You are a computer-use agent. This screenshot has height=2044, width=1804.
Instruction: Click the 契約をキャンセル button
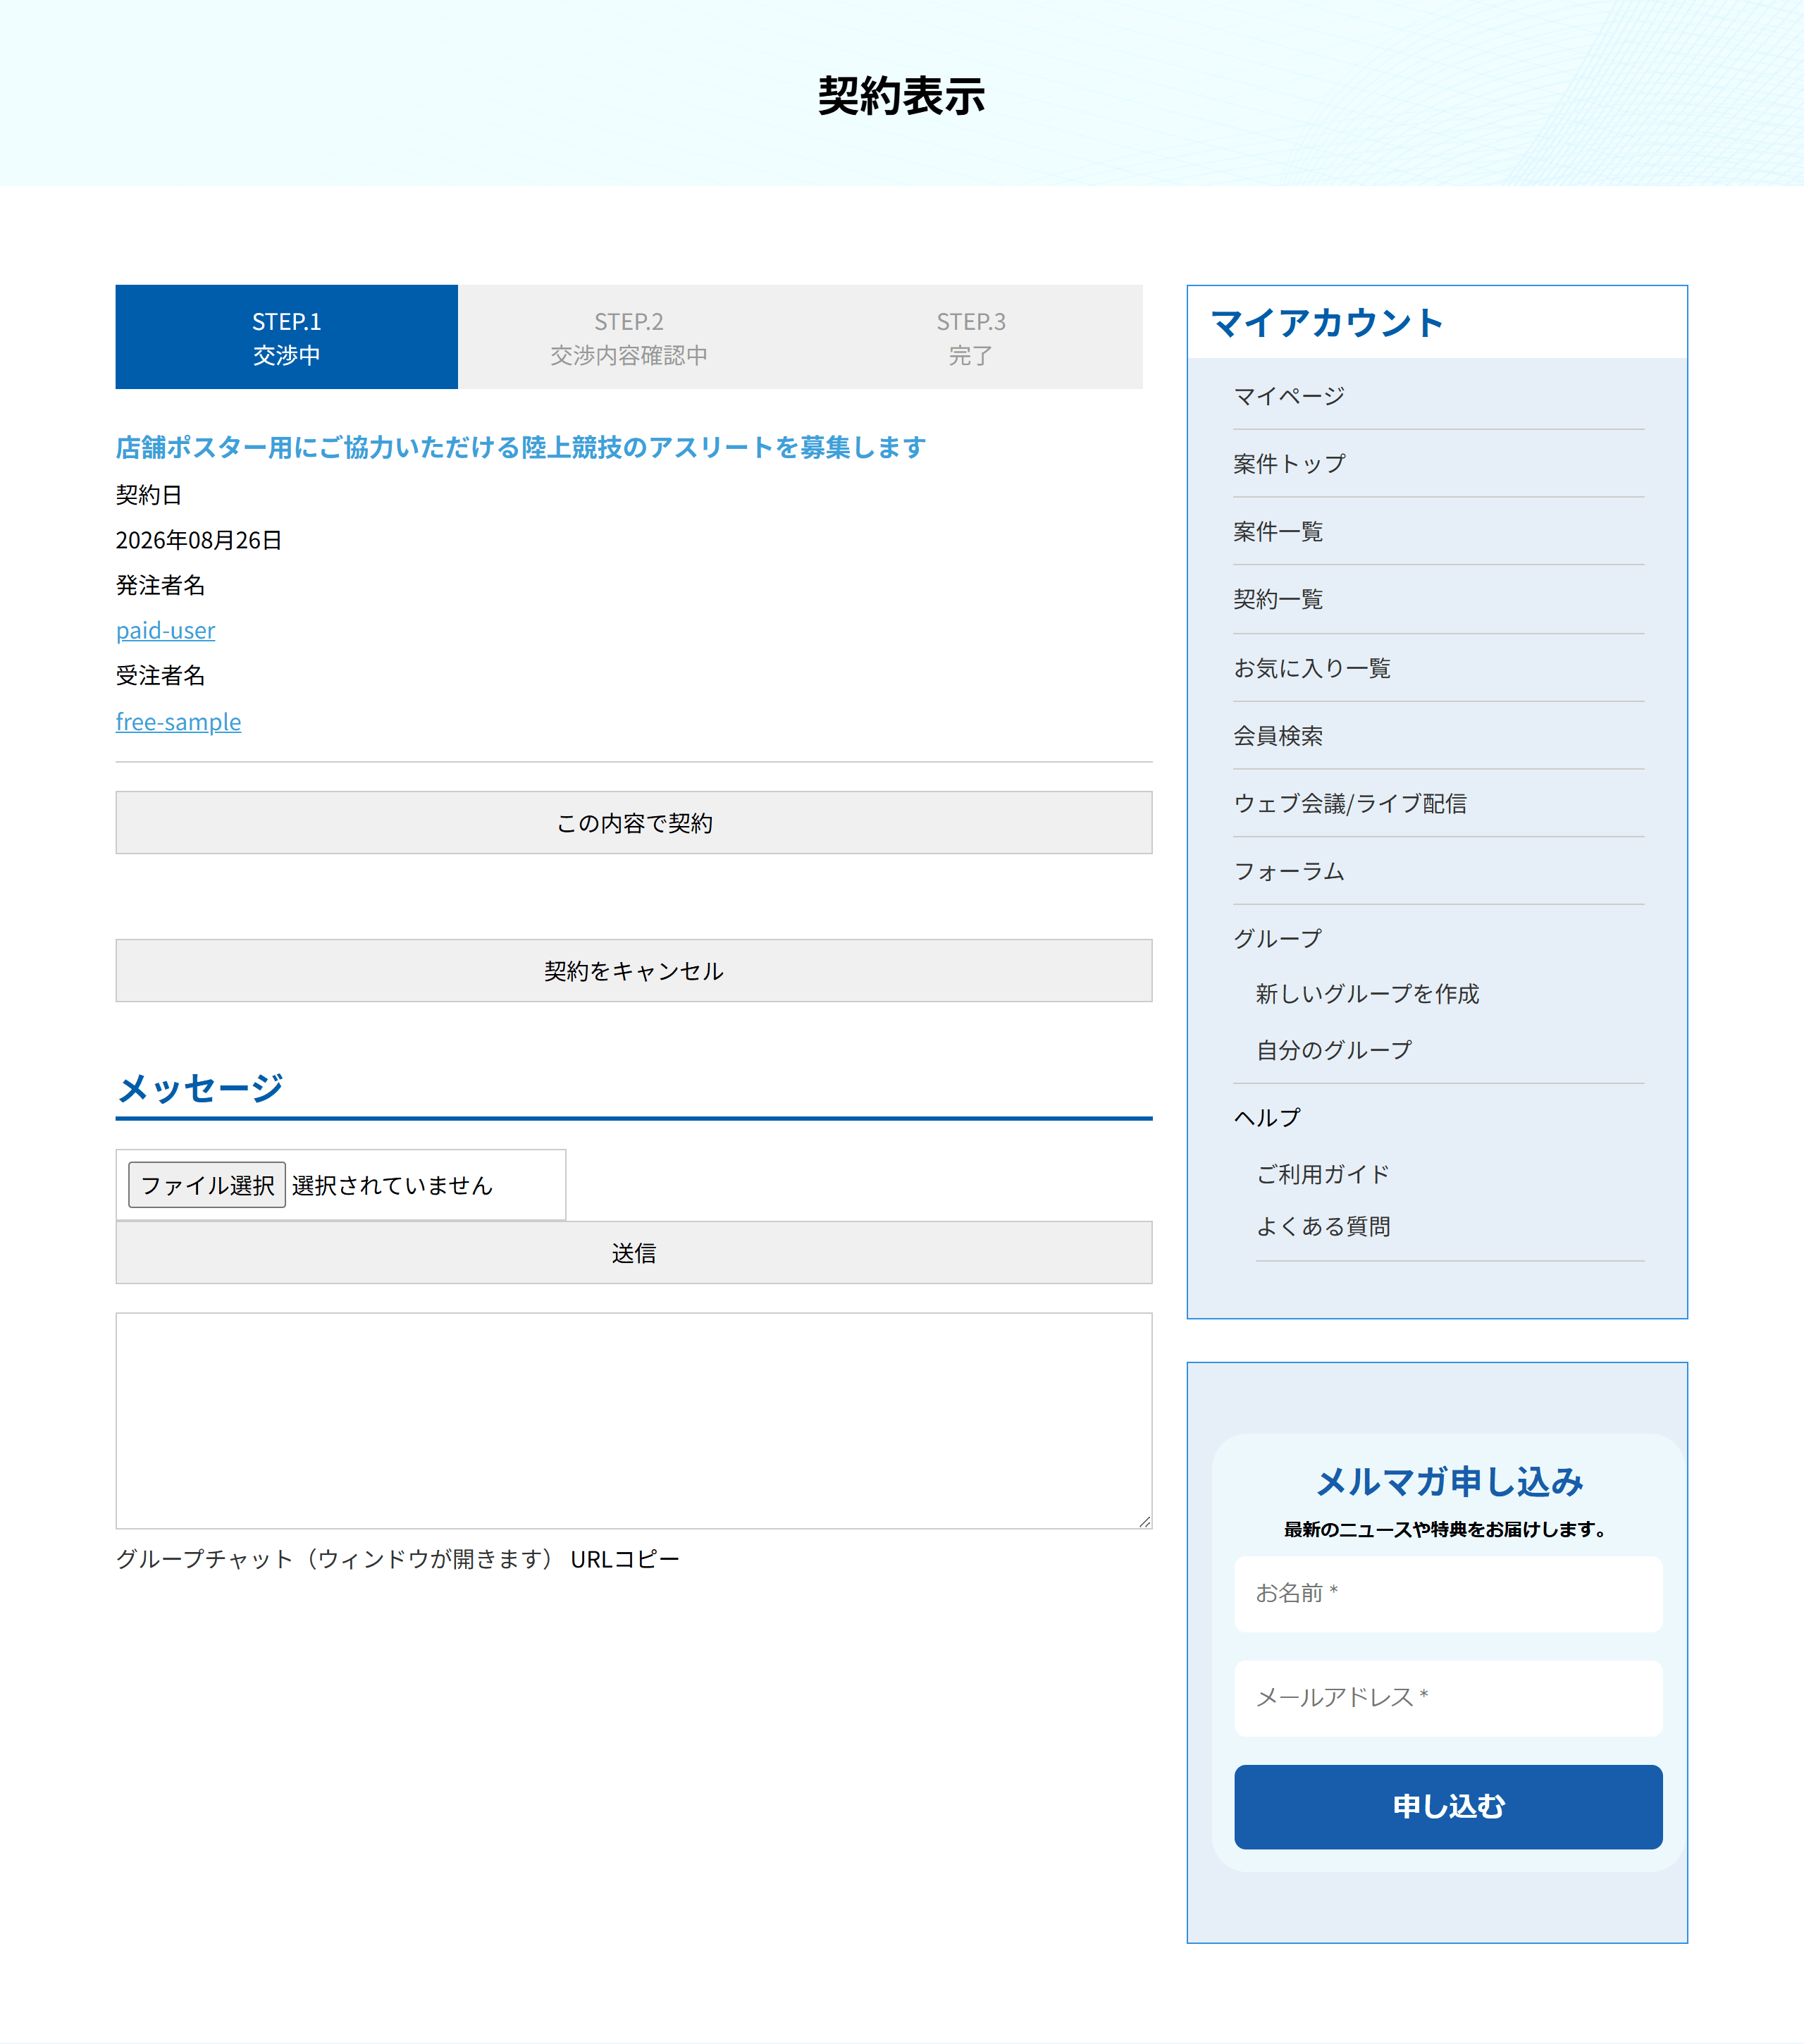(x=634, y=971)
